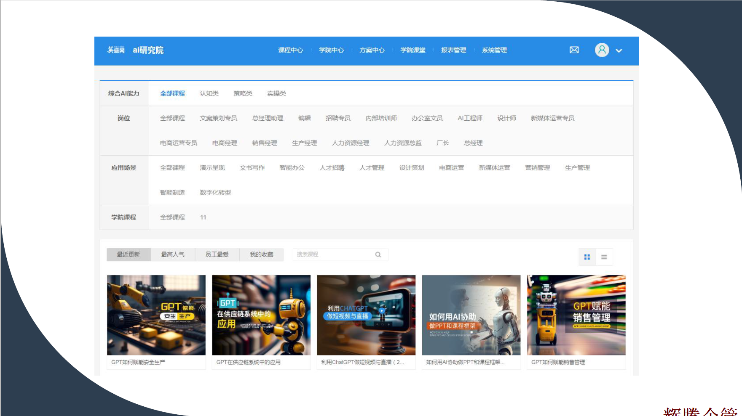Image resolution: width=742 pixels, height=416 pixels.
Task: Click the 搜索课程 search field
Action: pos(333,254)
